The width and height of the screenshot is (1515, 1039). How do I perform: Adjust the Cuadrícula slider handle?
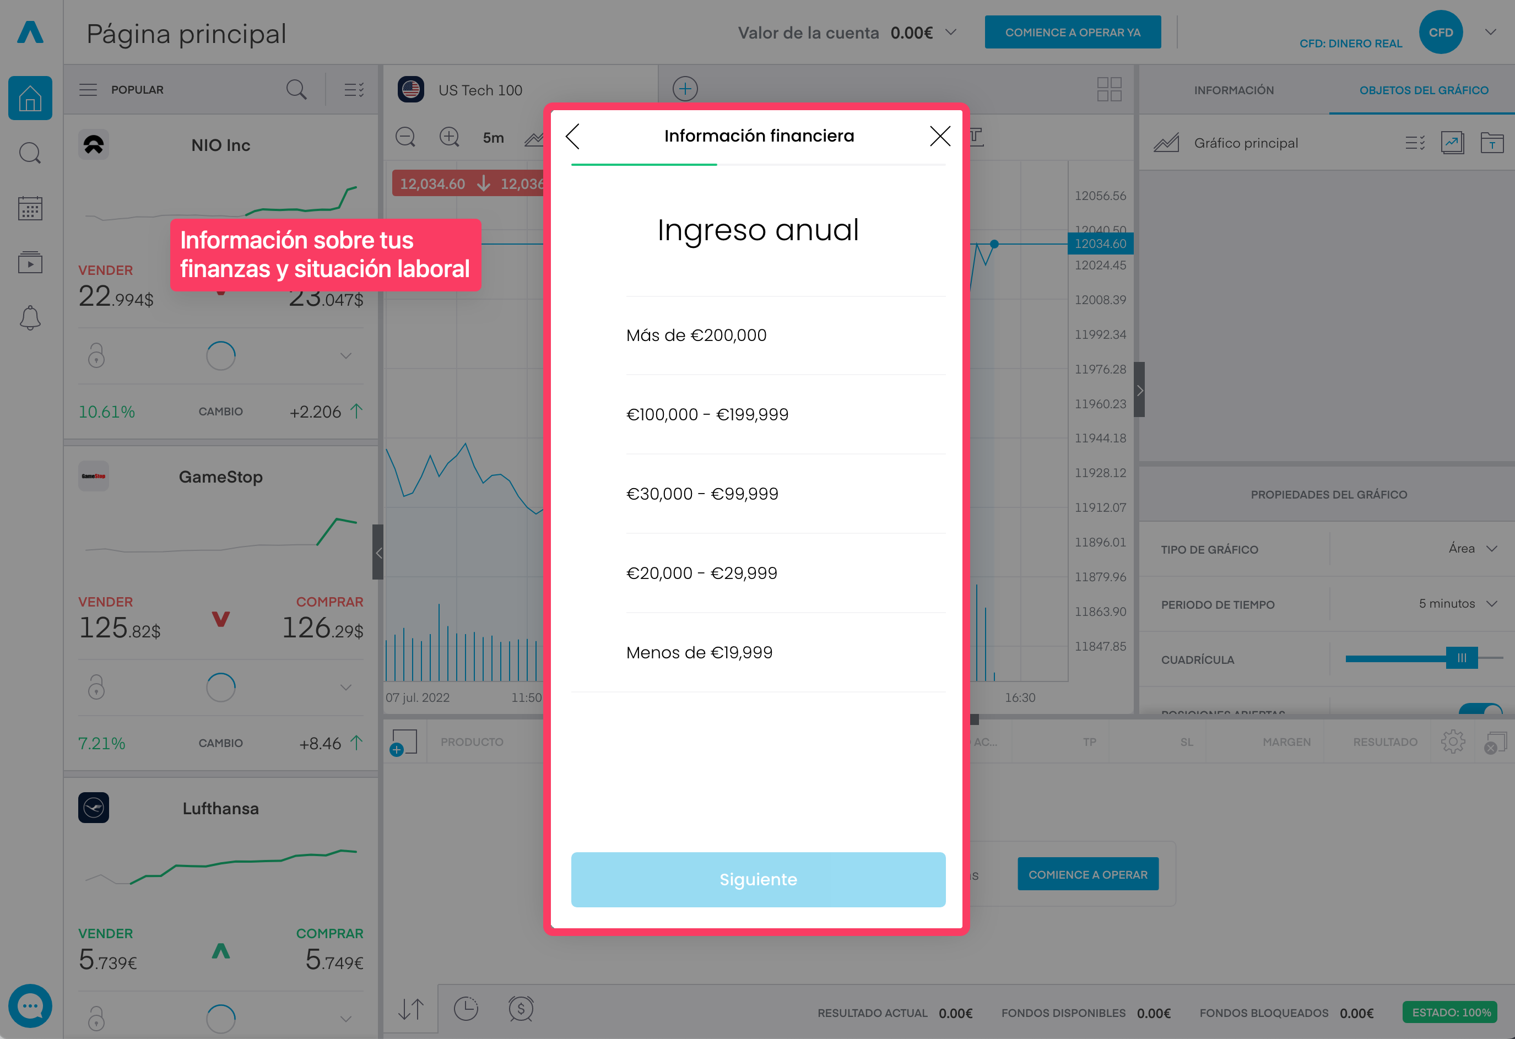pyautogui.click(x=1462, y=658)
